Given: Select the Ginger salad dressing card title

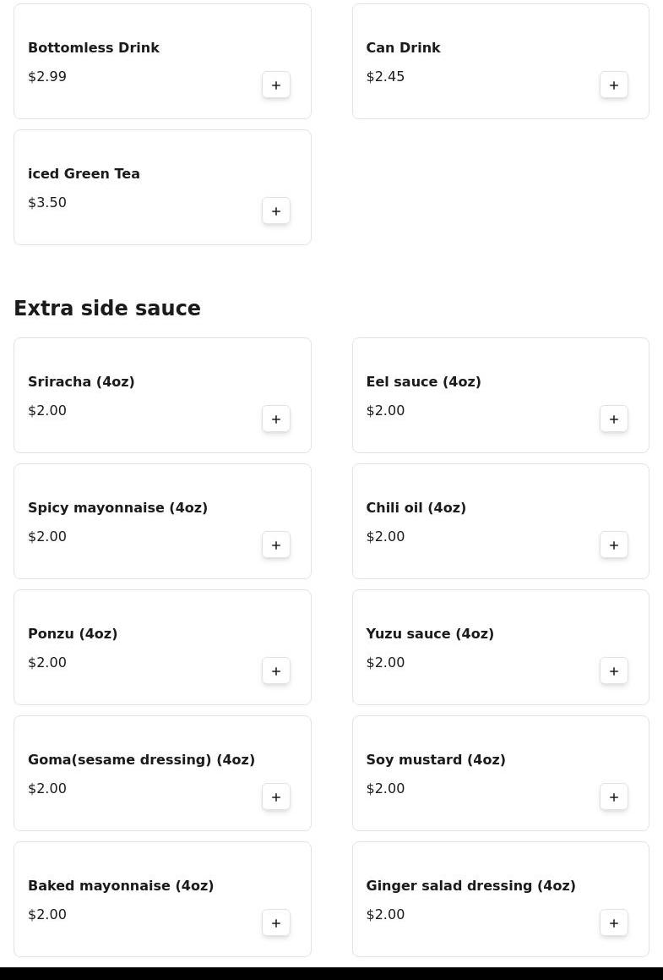Looking at the screenshot, I should click(470, 886).
